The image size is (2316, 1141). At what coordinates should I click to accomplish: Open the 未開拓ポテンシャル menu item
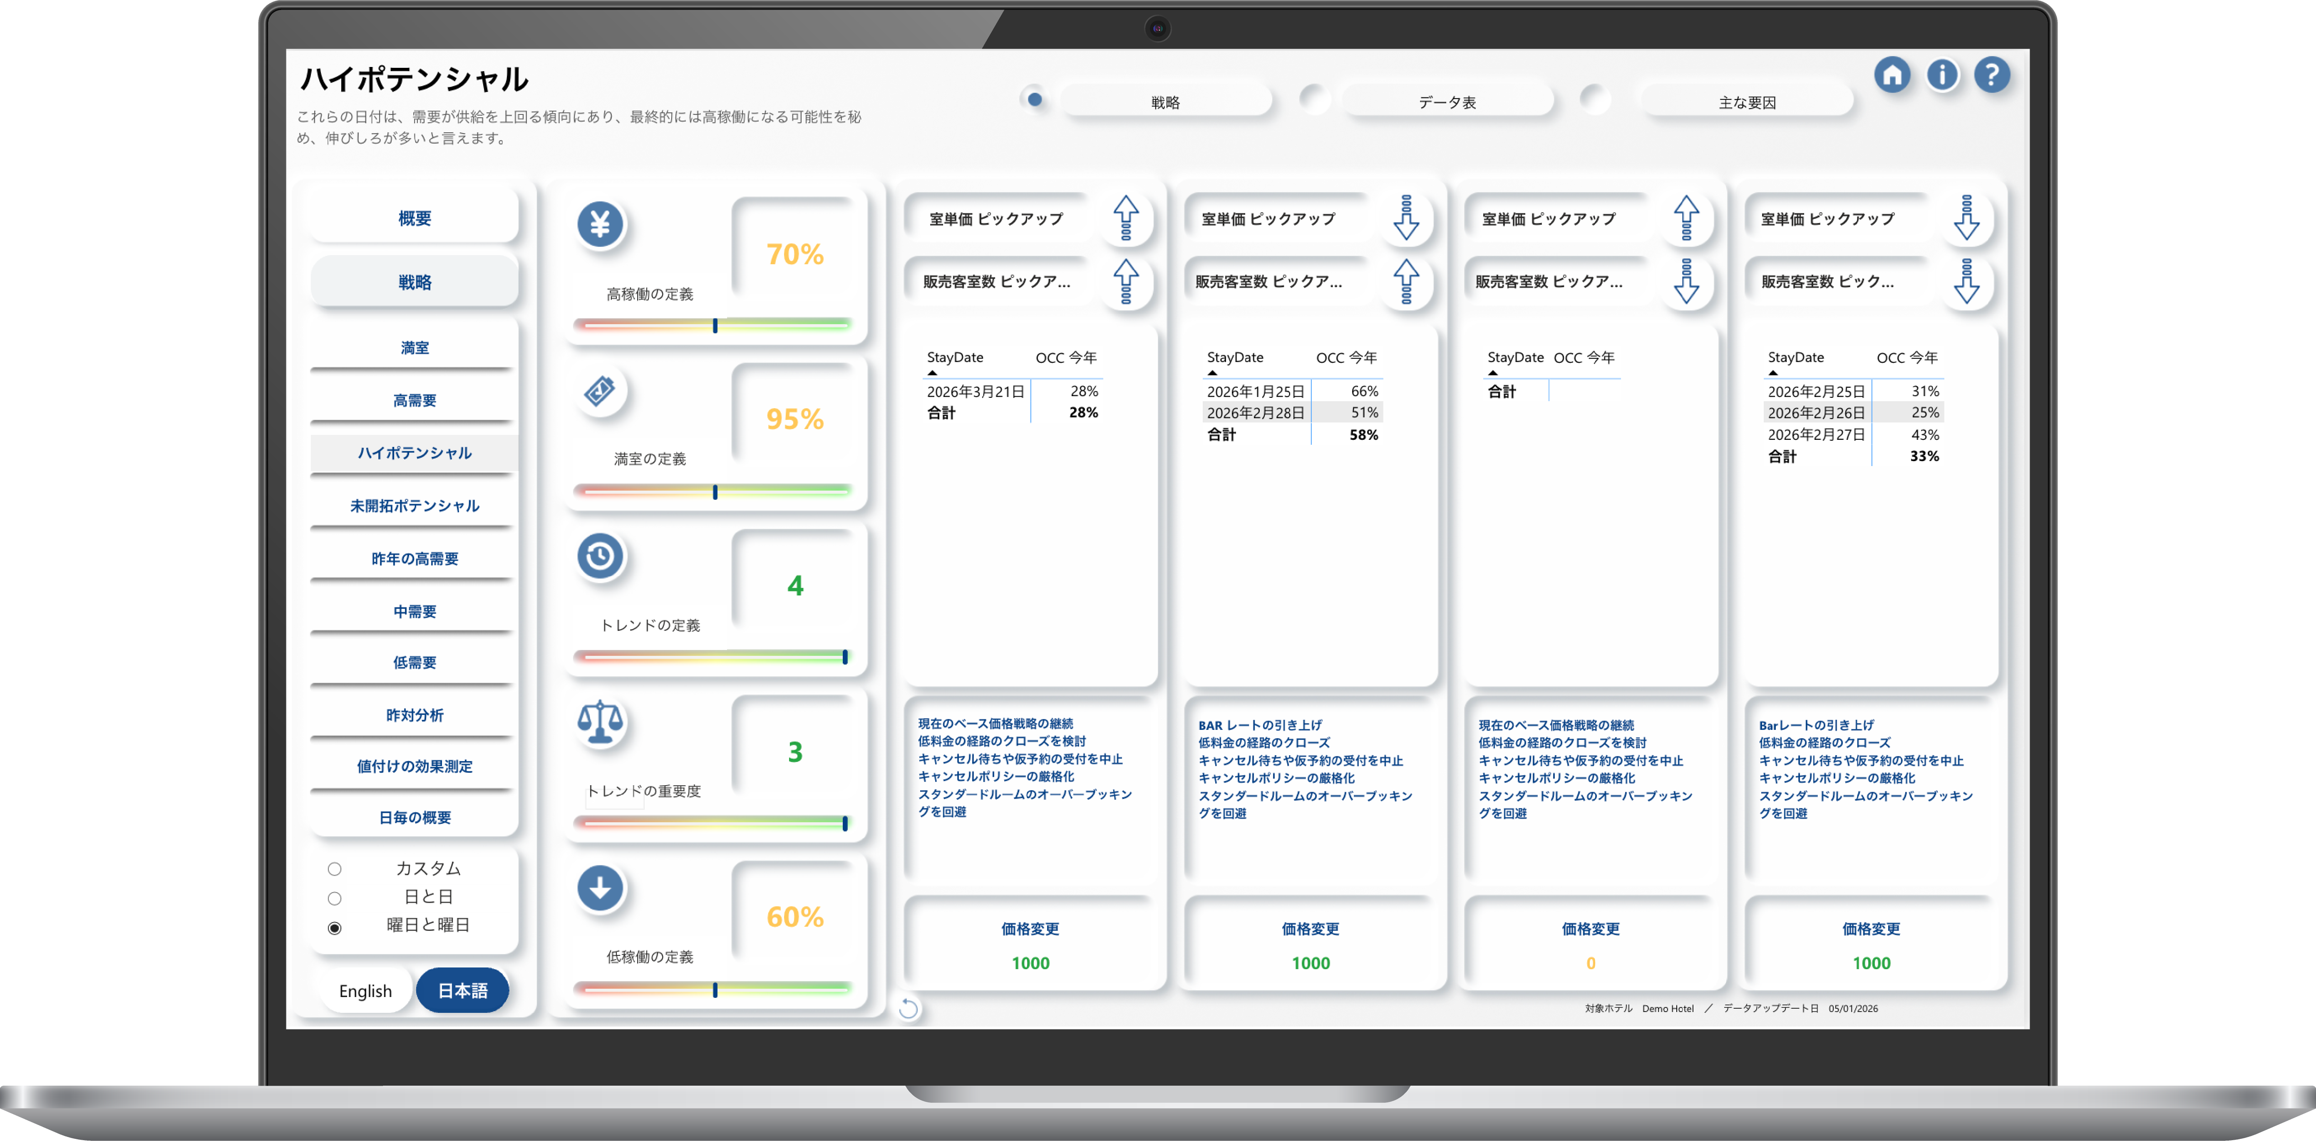[x=415, y=505]
